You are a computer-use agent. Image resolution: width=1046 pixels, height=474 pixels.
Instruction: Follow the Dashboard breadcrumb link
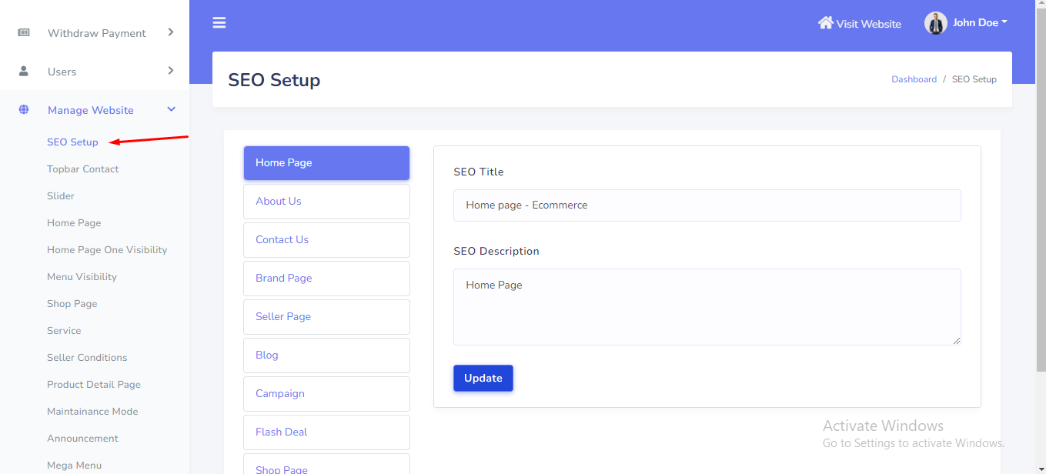tap(914, 79)
